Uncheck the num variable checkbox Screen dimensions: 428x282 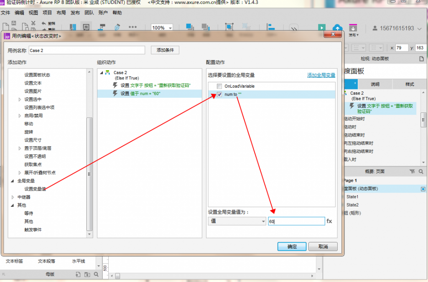click(x=219, y=94)
